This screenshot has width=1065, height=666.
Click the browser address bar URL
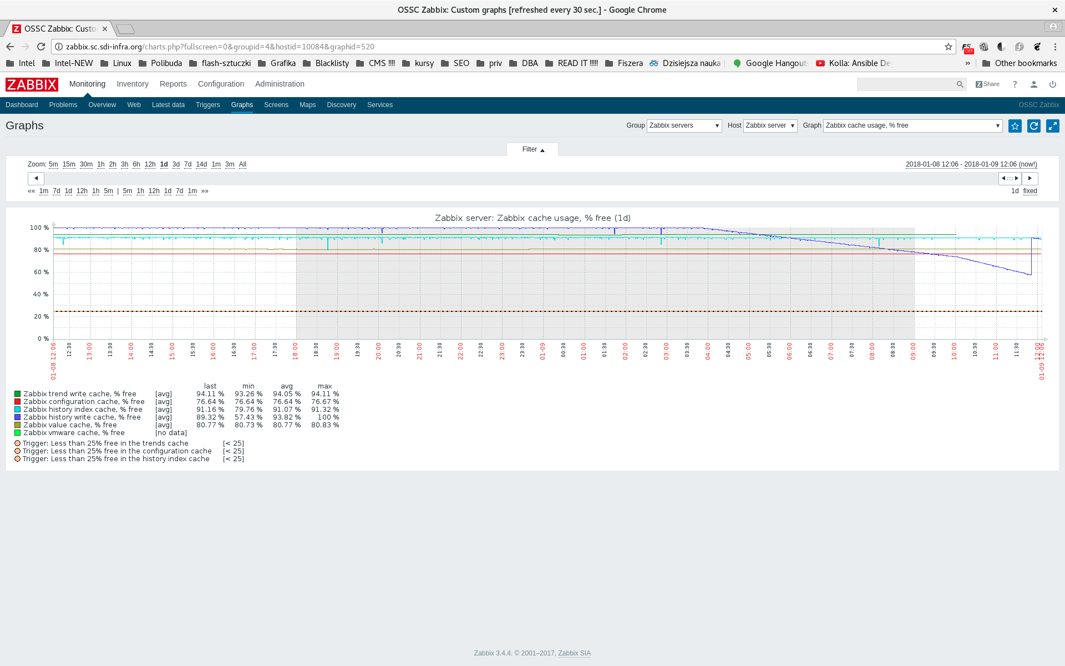click(220, 47)
